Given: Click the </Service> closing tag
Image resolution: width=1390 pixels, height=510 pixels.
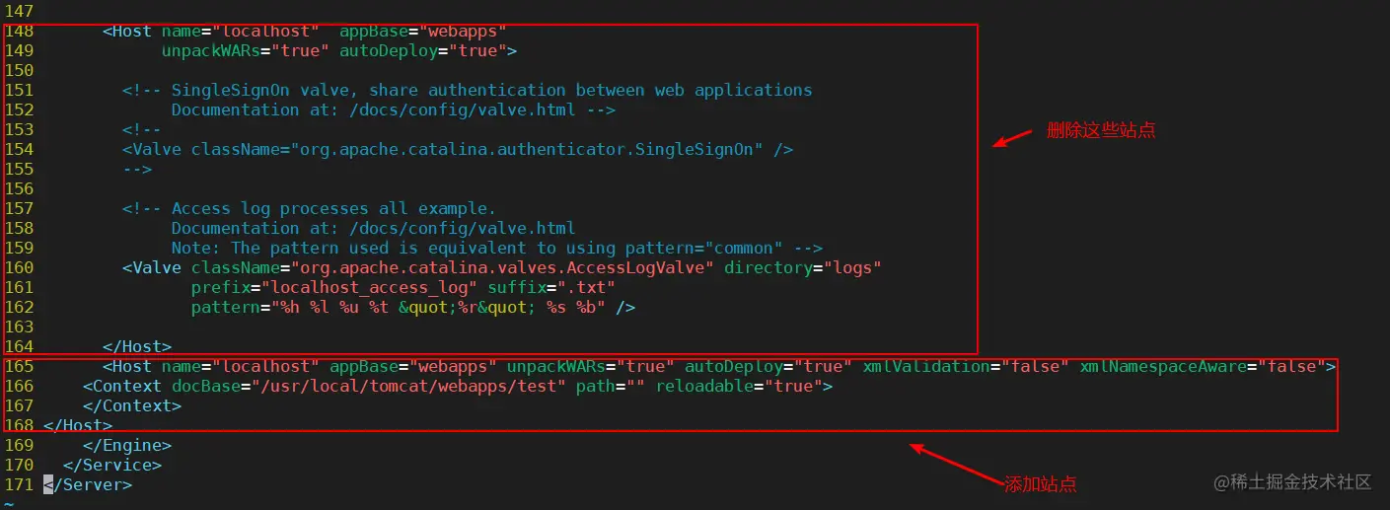Looking at the screenshot, I should [112, 465].
